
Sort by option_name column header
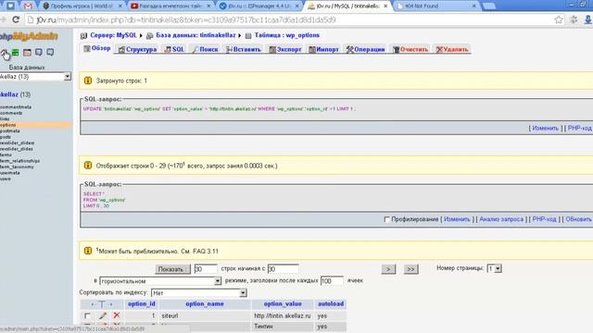pyautogui.click(x=205, y=304)
